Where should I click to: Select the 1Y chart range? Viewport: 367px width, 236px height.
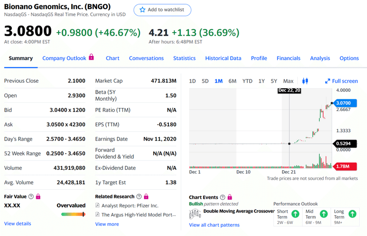(261, 81)
